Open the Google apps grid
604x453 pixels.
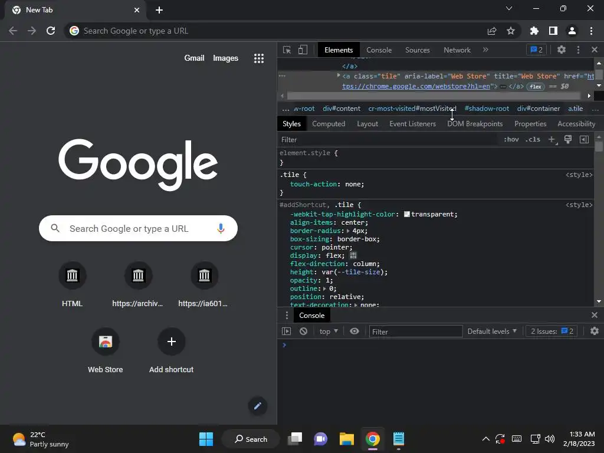pyautogui.click(x=259, y=58)
